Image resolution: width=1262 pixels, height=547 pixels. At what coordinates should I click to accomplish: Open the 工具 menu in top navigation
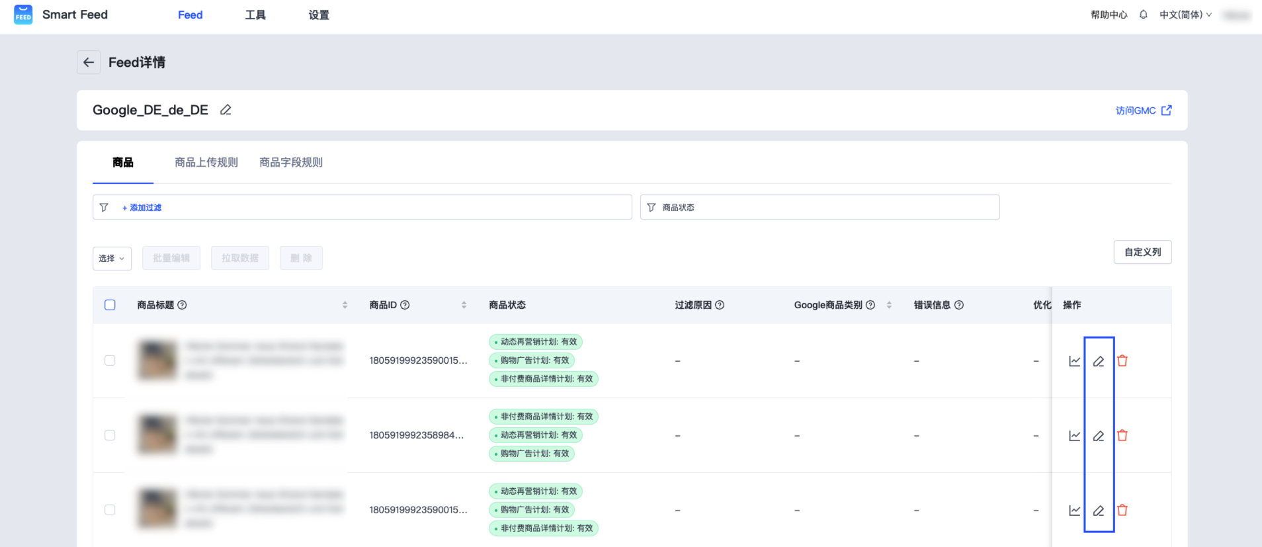(255, 15)
